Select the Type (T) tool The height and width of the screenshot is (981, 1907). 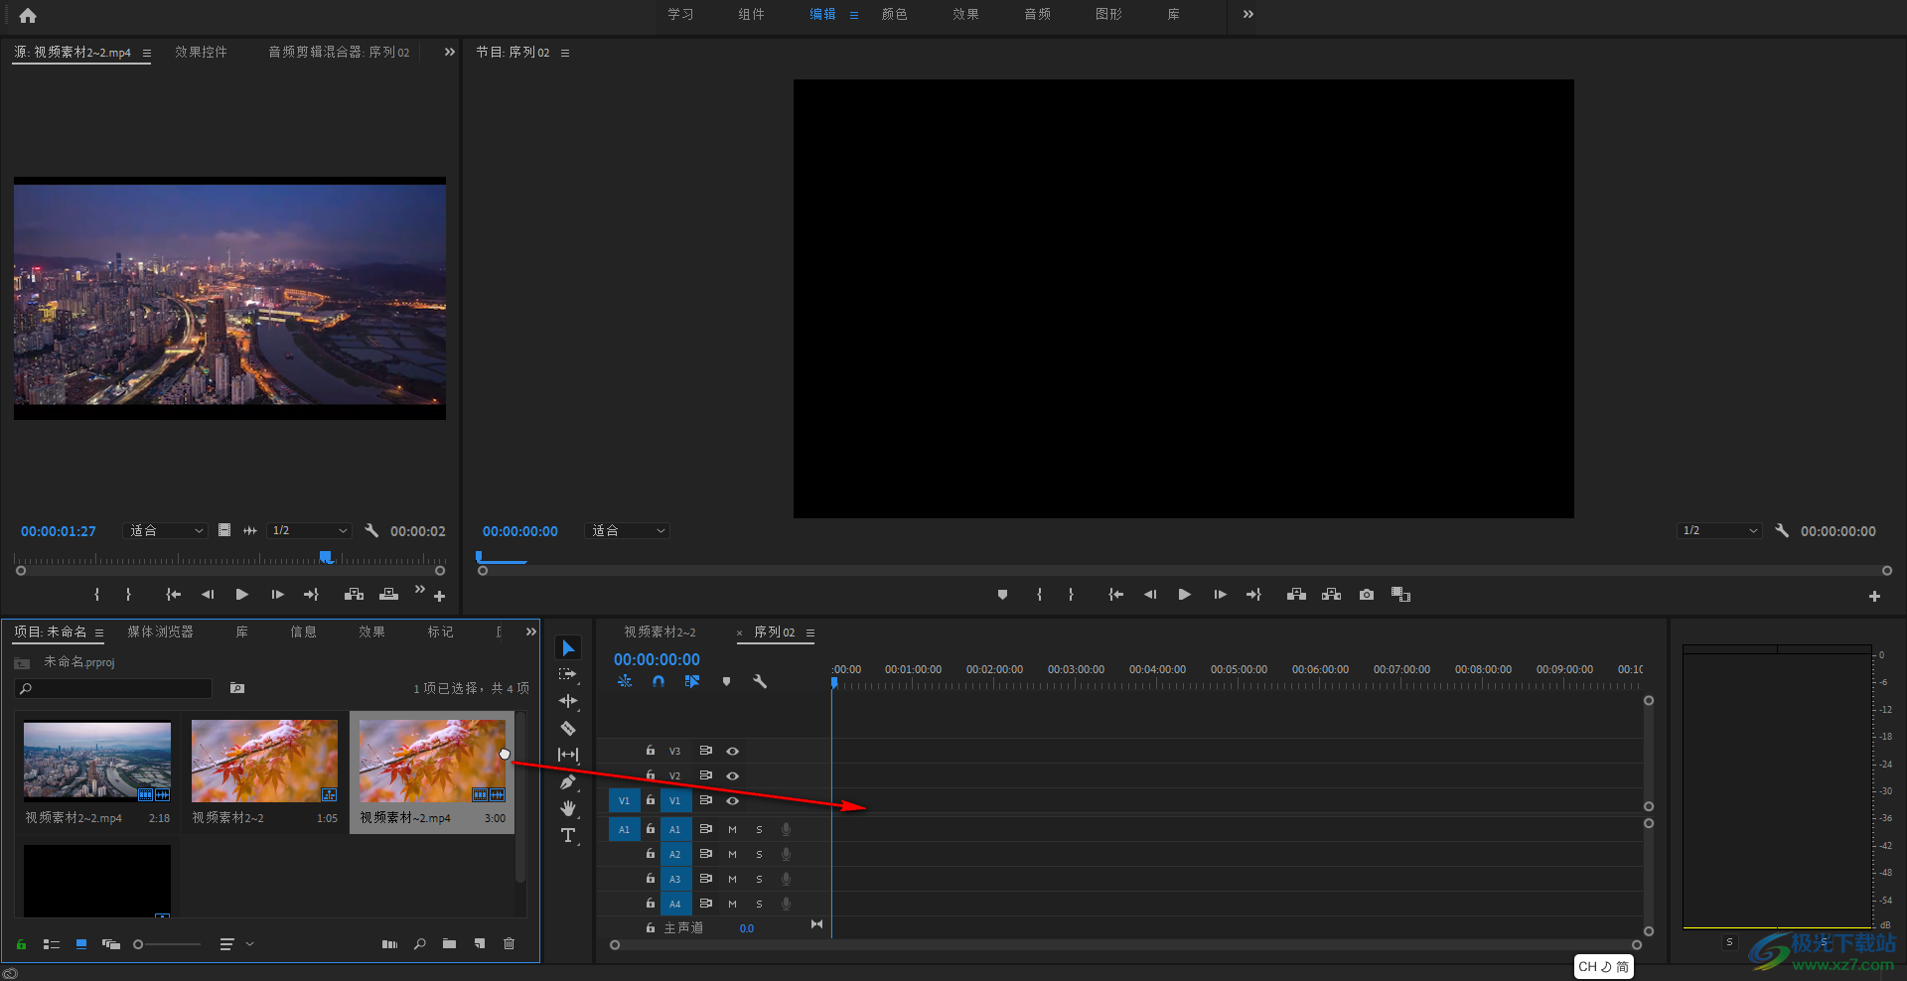[x=568, y=835]
